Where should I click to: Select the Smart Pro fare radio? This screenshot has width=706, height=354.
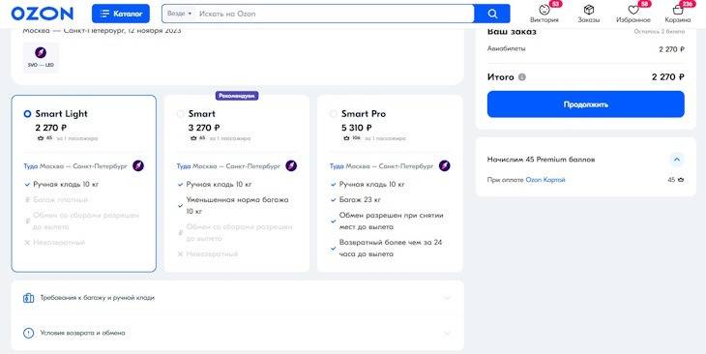(334, 114)
